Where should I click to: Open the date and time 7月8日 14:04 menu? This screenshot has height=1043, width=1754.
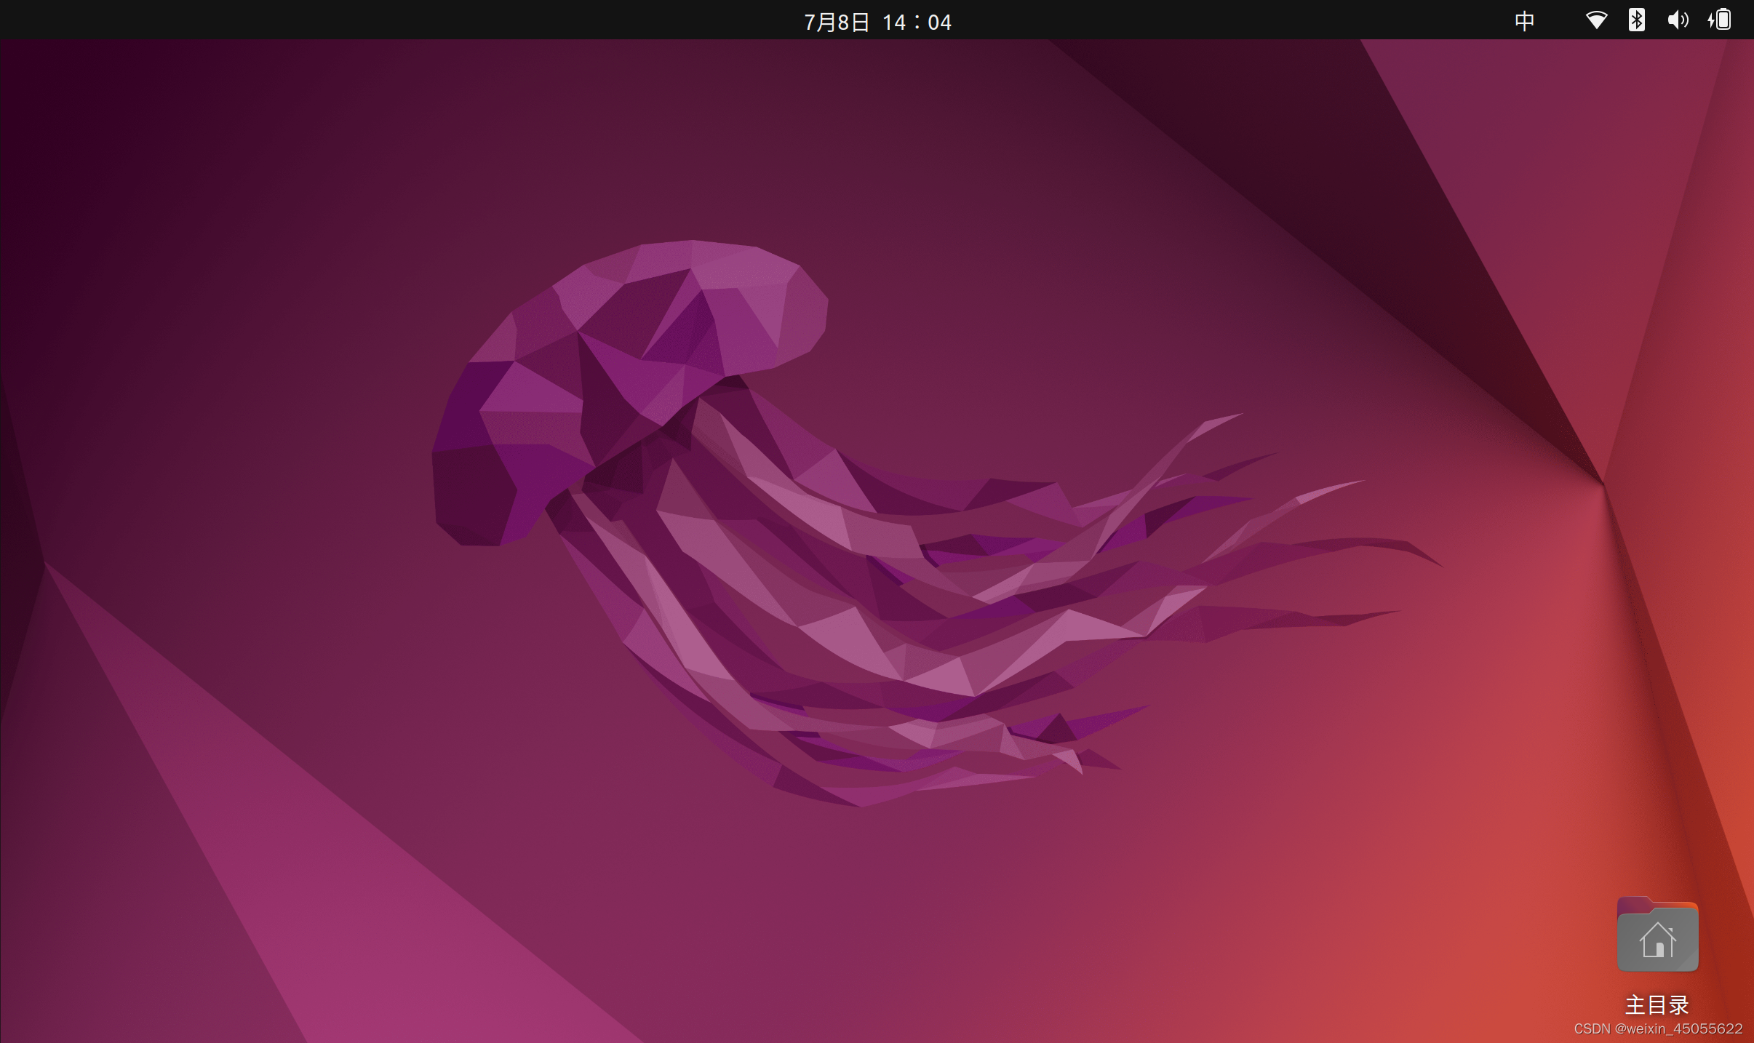coord(877,22)
